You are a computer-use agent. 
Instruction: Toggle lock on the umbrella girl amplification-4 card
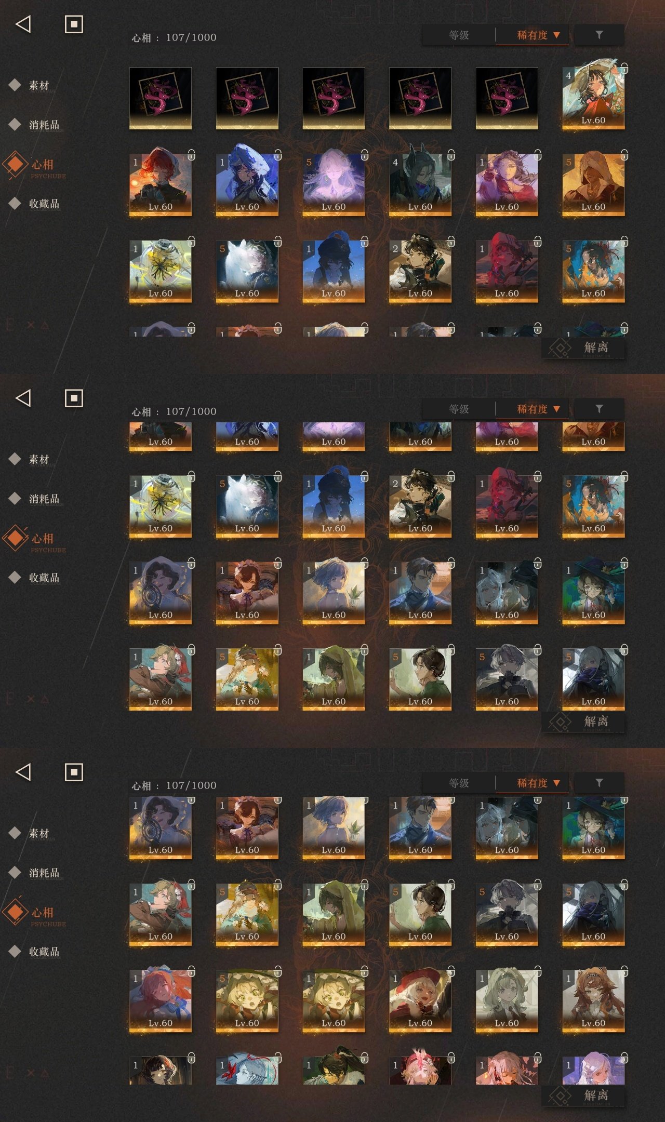(x=624, y=69)
